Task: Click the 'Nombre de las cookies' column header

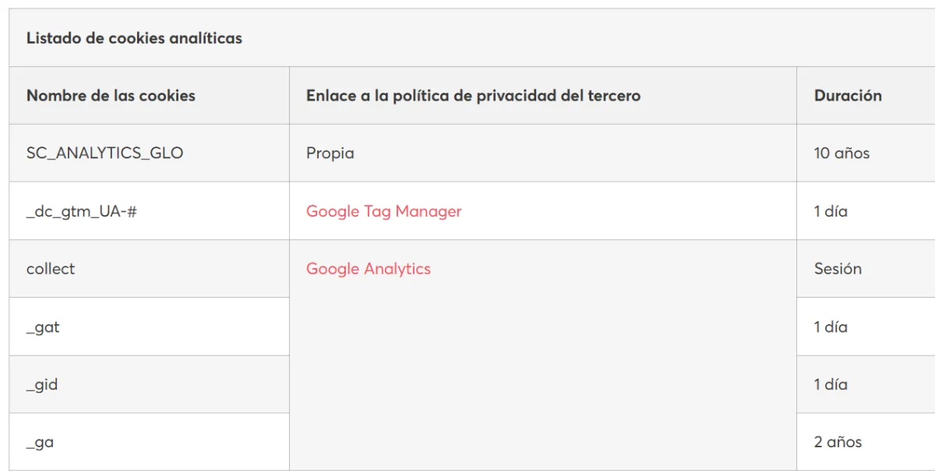Action: coord(111,96)
